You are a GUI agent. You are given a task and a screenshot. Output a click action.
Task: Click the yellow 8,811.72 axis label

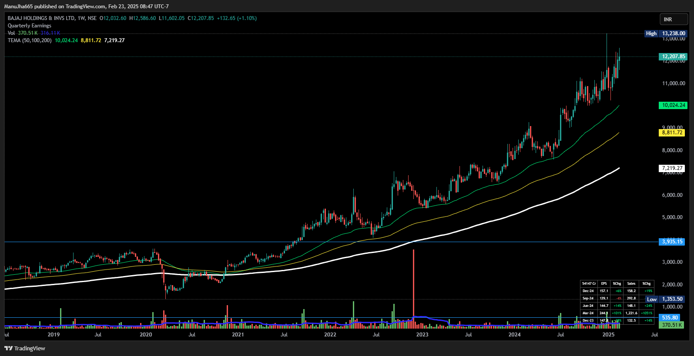tap(672, 133)
